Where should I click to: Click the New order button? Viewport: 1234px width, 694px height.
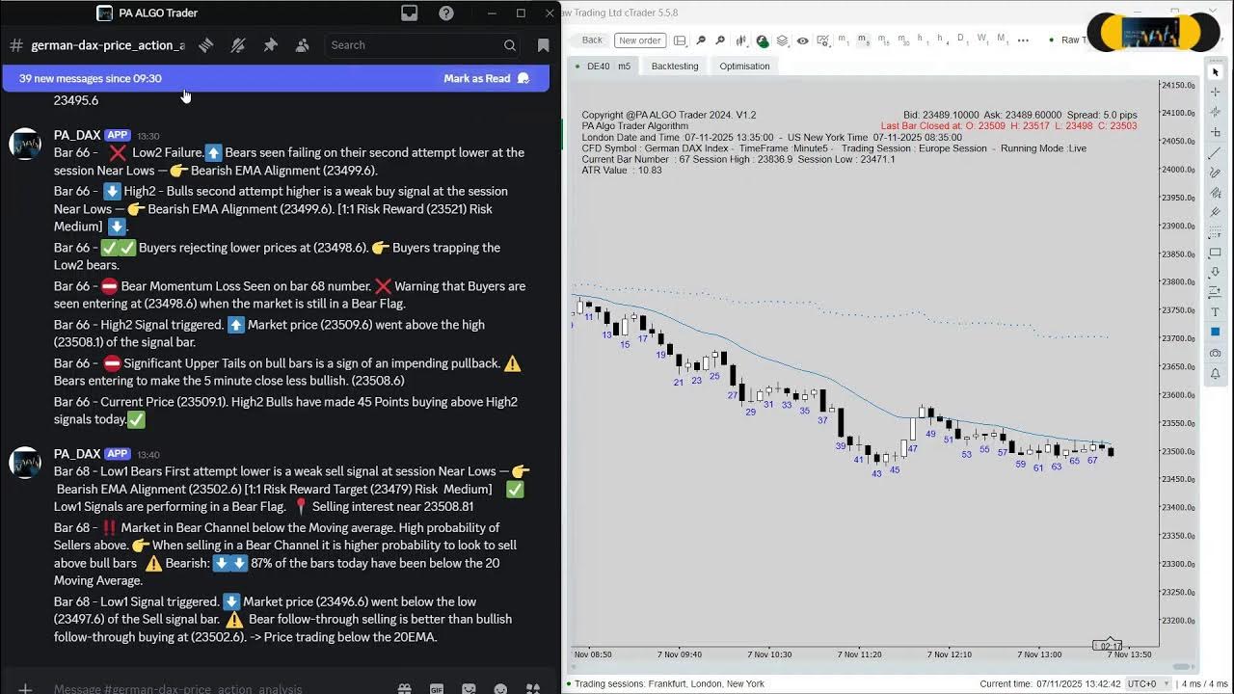coord(639,40)
